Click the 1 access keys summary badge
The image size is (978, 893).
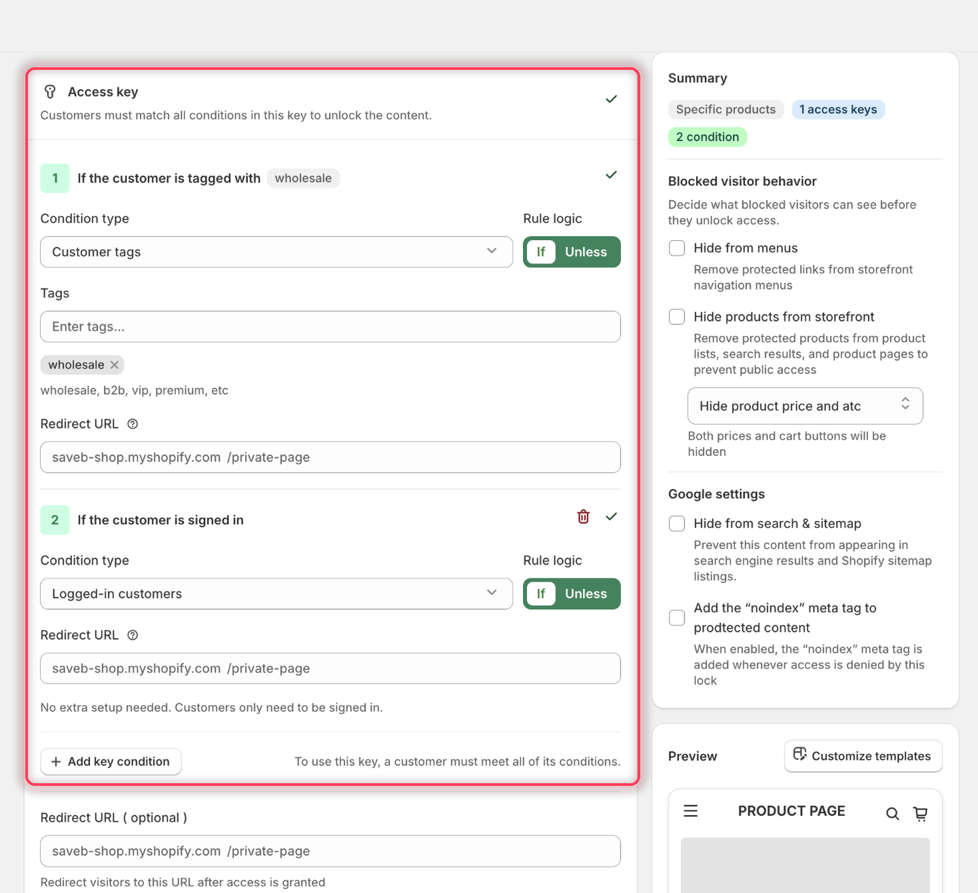838,109
